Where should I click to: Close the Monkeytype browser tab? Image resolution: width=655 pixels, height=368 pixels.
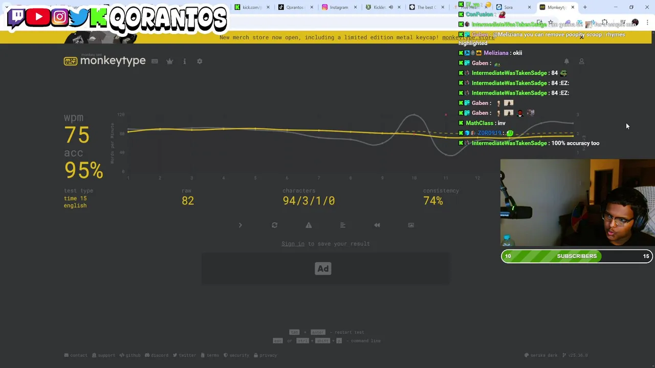point(573,7)
